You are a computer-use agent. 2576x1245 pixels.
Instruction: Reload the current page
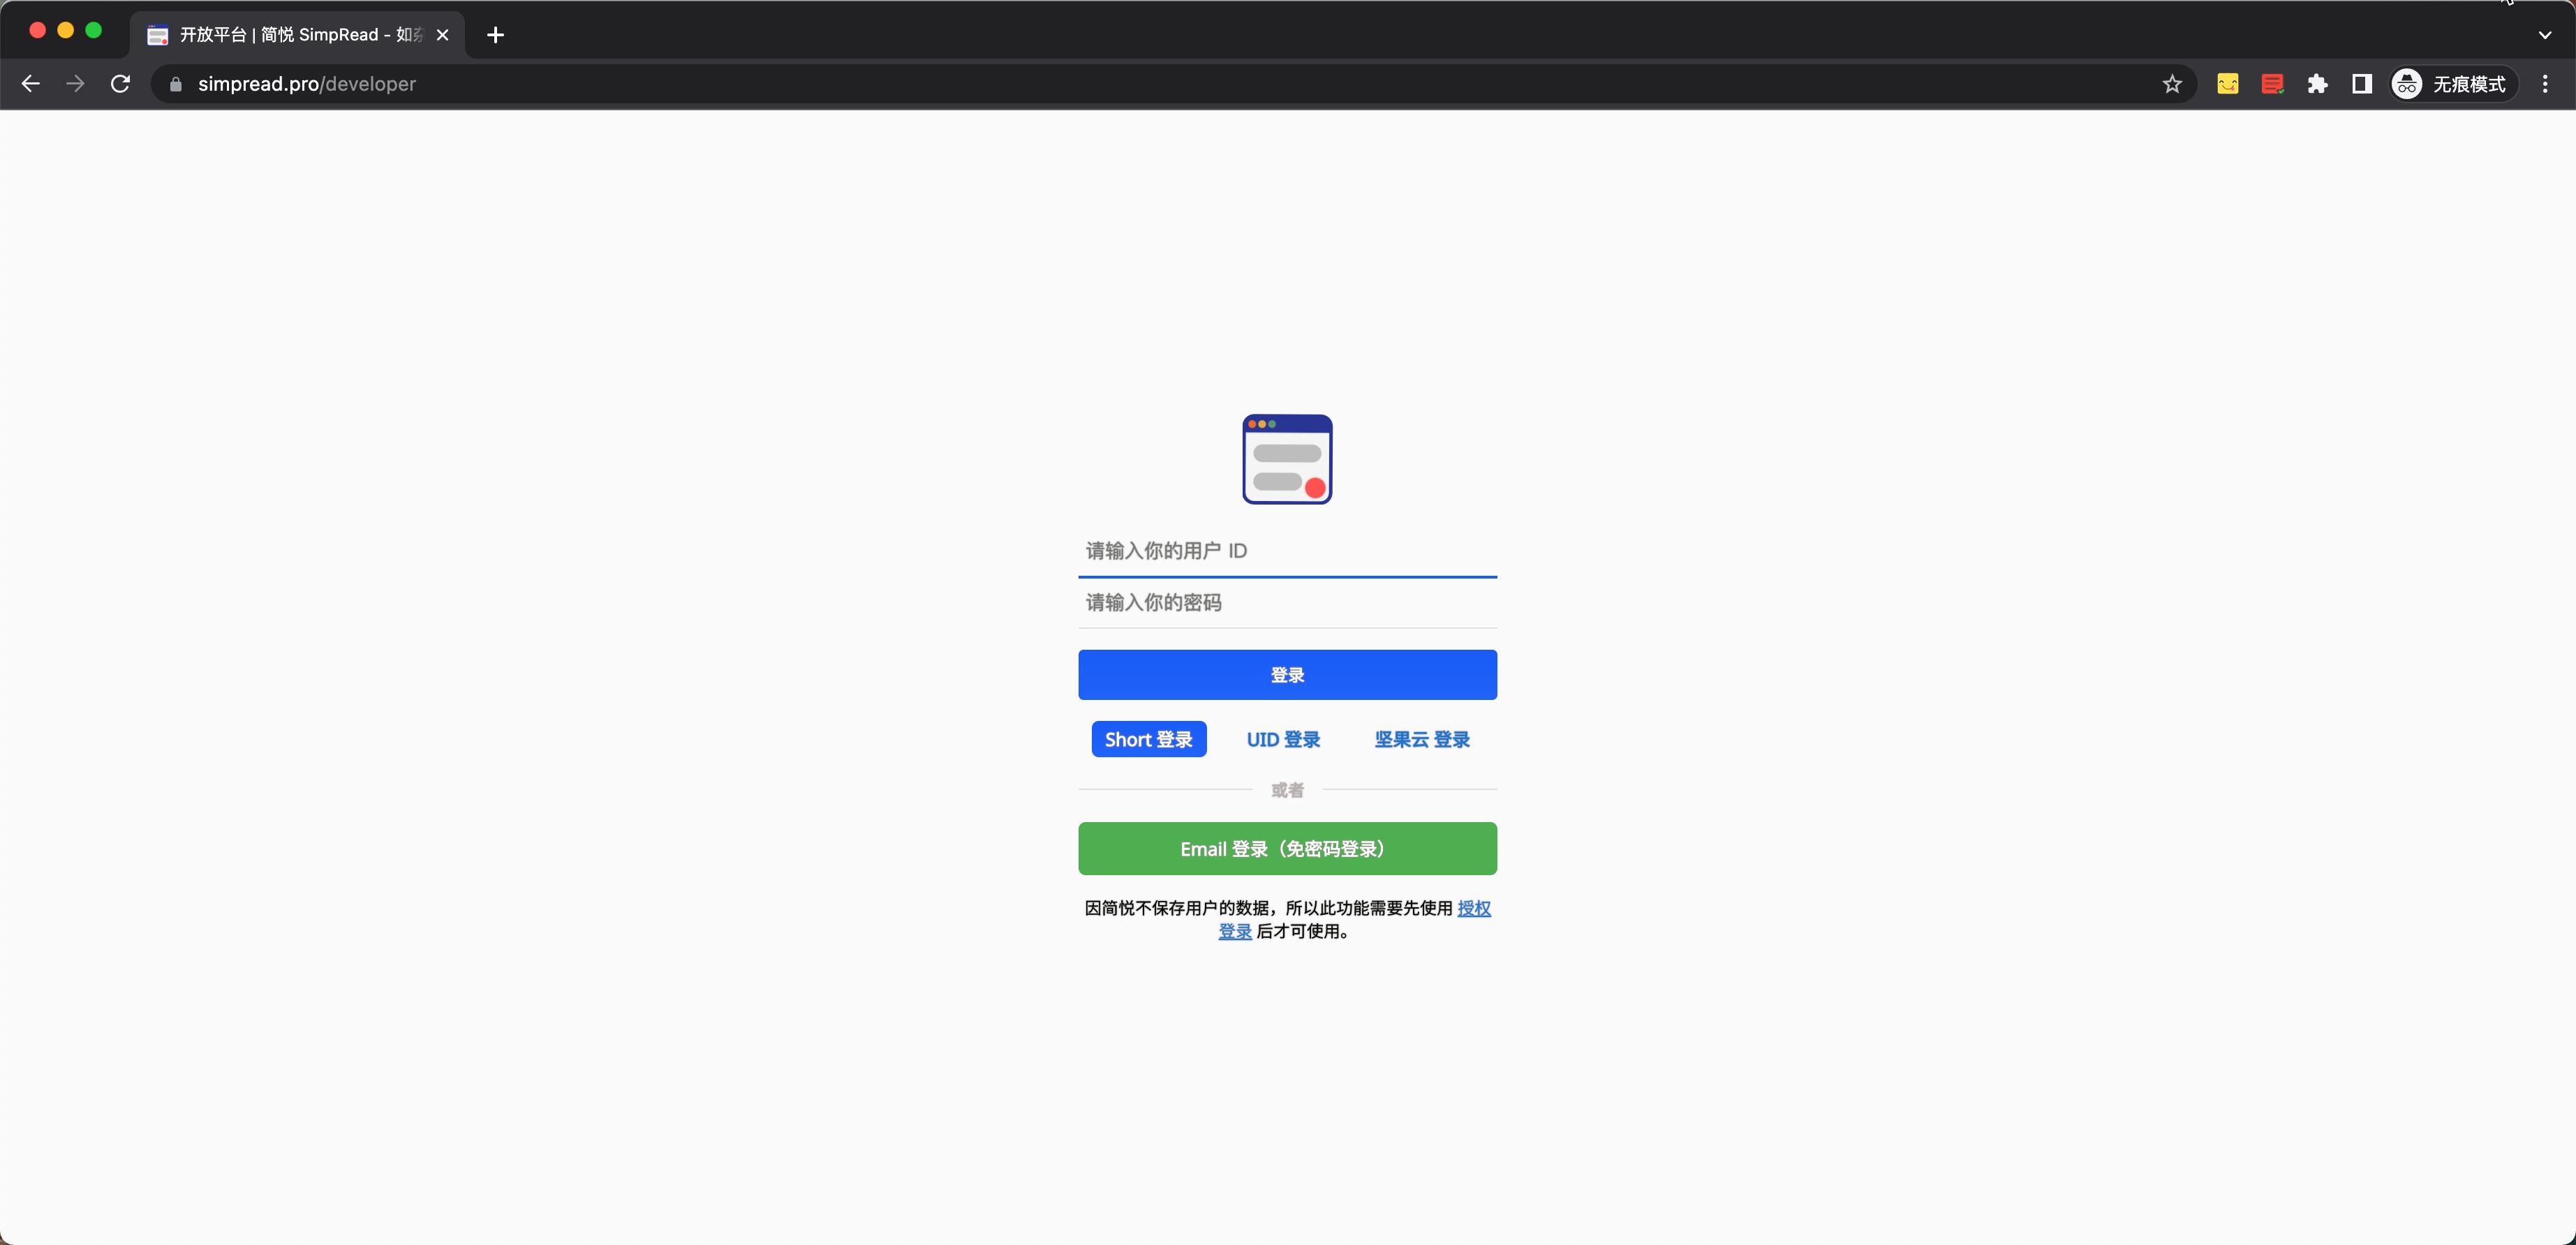(x=120, y=84)
